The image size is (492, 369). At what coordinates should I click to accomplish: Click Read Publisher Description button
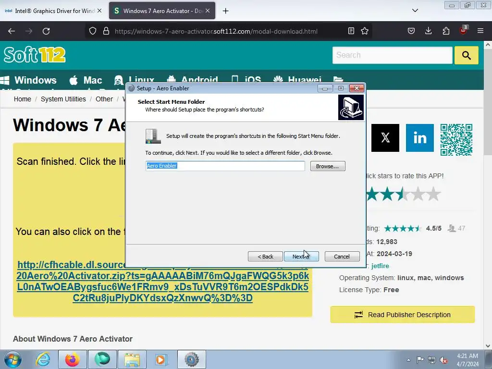point(403,314)
